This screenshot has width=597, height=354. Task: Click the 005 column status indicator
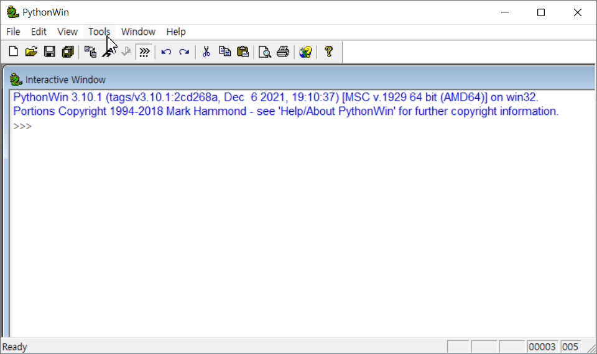tap(570, 347)
